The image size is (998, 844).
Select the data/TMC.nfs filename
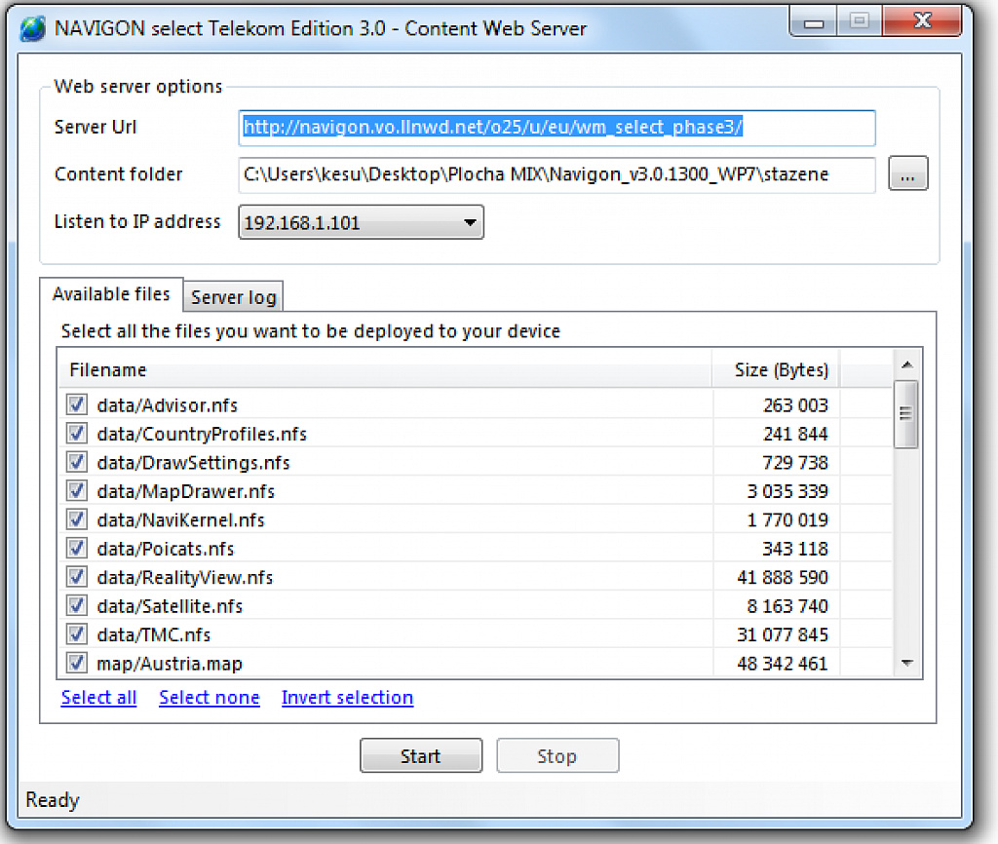(x=153, y=634)
